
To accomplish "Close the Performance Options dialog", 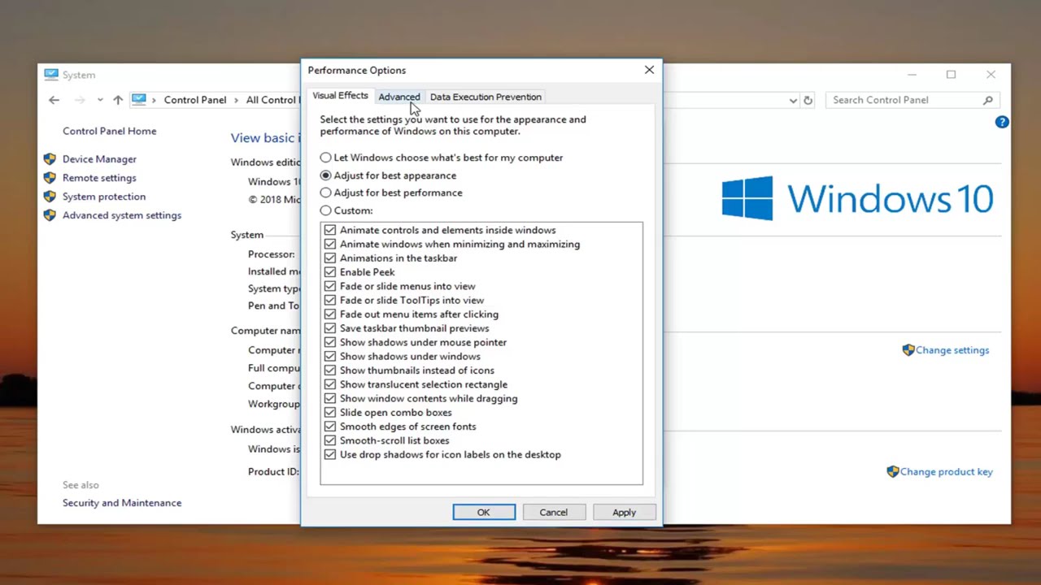I will [649, 70].
